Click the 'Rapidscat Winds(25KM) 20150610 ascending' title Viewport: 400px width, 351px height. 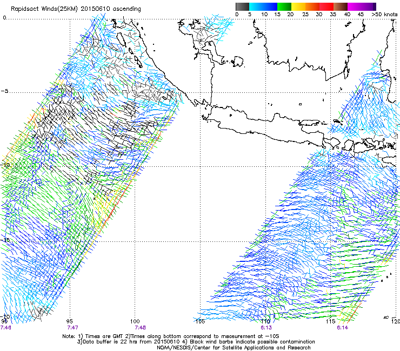pyautogui.click(x=76, y=9)
